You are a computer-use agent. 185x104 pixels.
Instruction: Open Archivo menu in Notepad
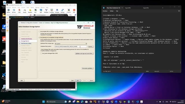click(105, 11)
